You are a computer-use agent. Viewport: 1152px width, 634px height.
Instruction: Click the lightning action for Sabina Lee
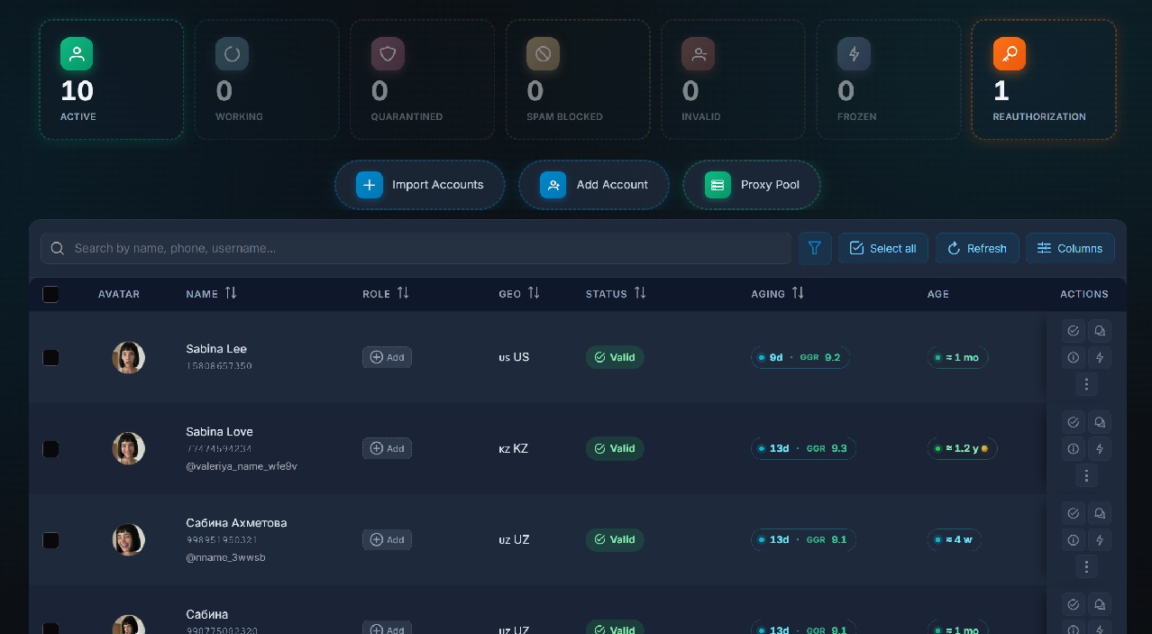coord(1100,357)
